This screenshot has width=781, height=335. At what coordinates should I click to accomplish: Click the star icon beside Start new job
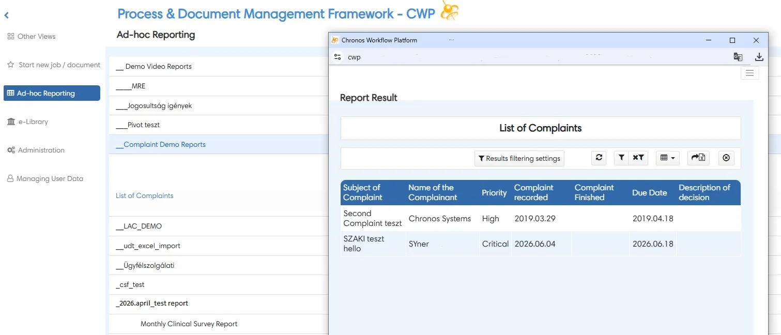point(10,65)
